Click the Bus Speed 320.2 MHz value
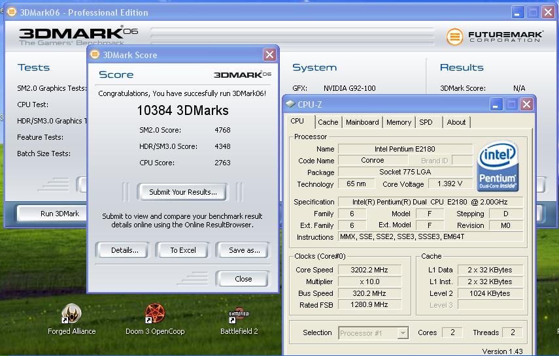 pos(369,293)
